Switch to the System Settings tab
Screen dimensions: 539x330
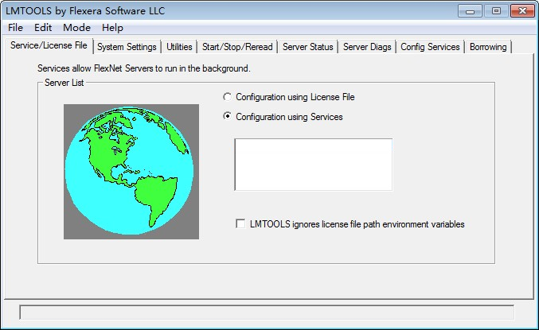[127, 47]
